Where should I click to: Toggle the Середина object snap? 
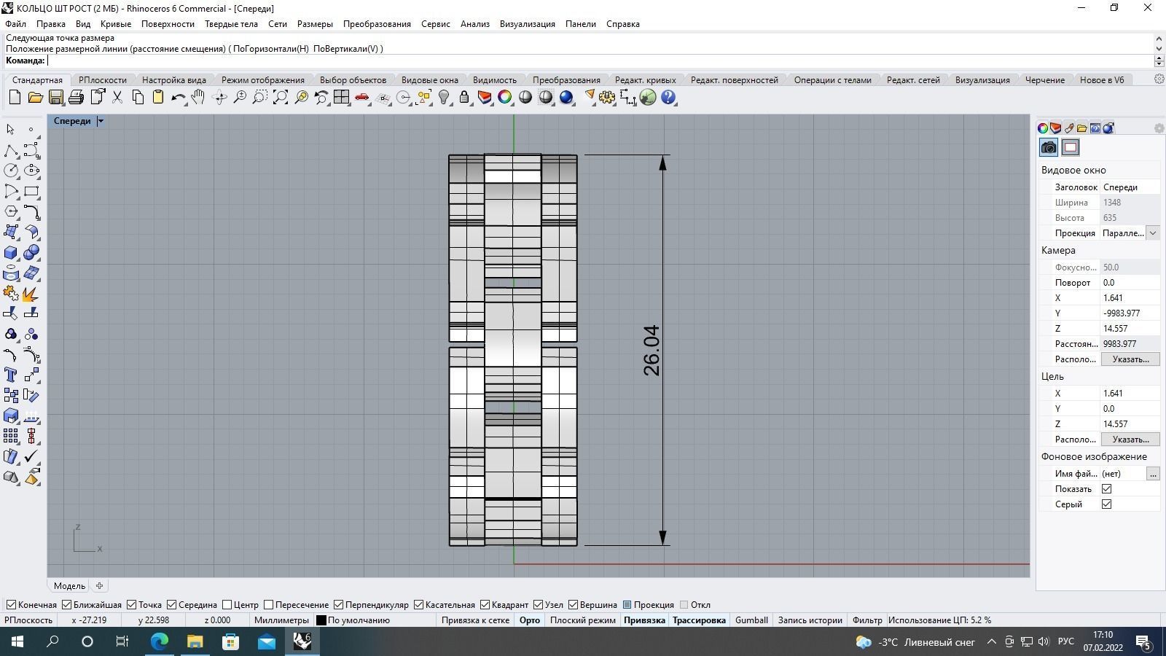[192, 604]
